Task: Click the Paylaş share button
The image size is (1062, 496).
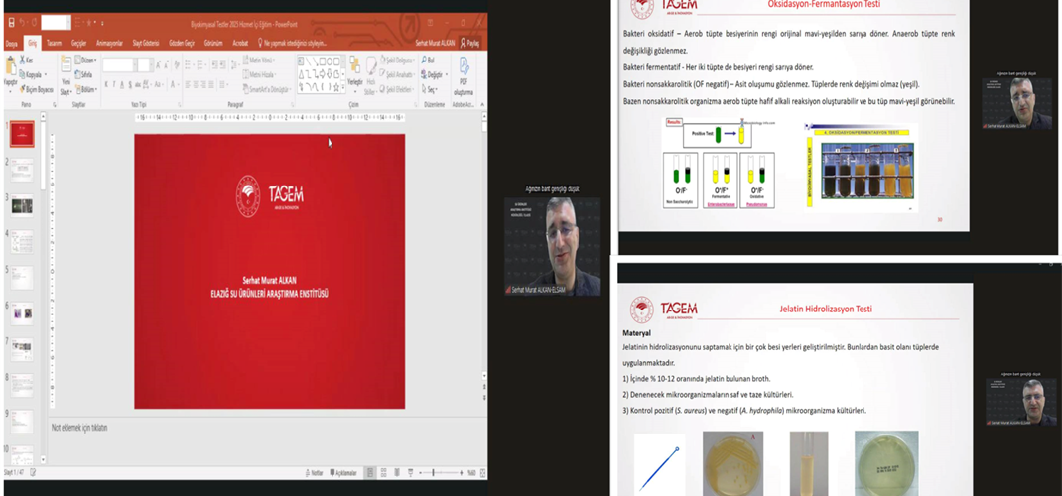Action: [469, 44]
